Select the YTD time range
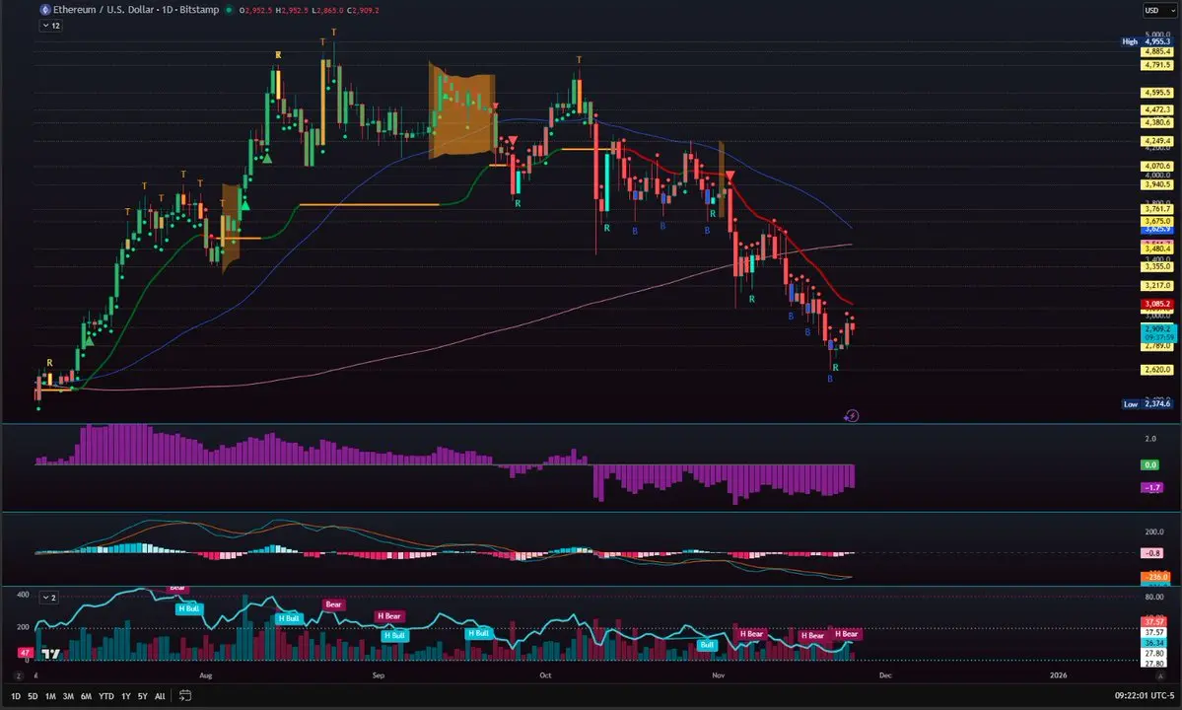Screen dimensions: 1182x710 [106, 696]
